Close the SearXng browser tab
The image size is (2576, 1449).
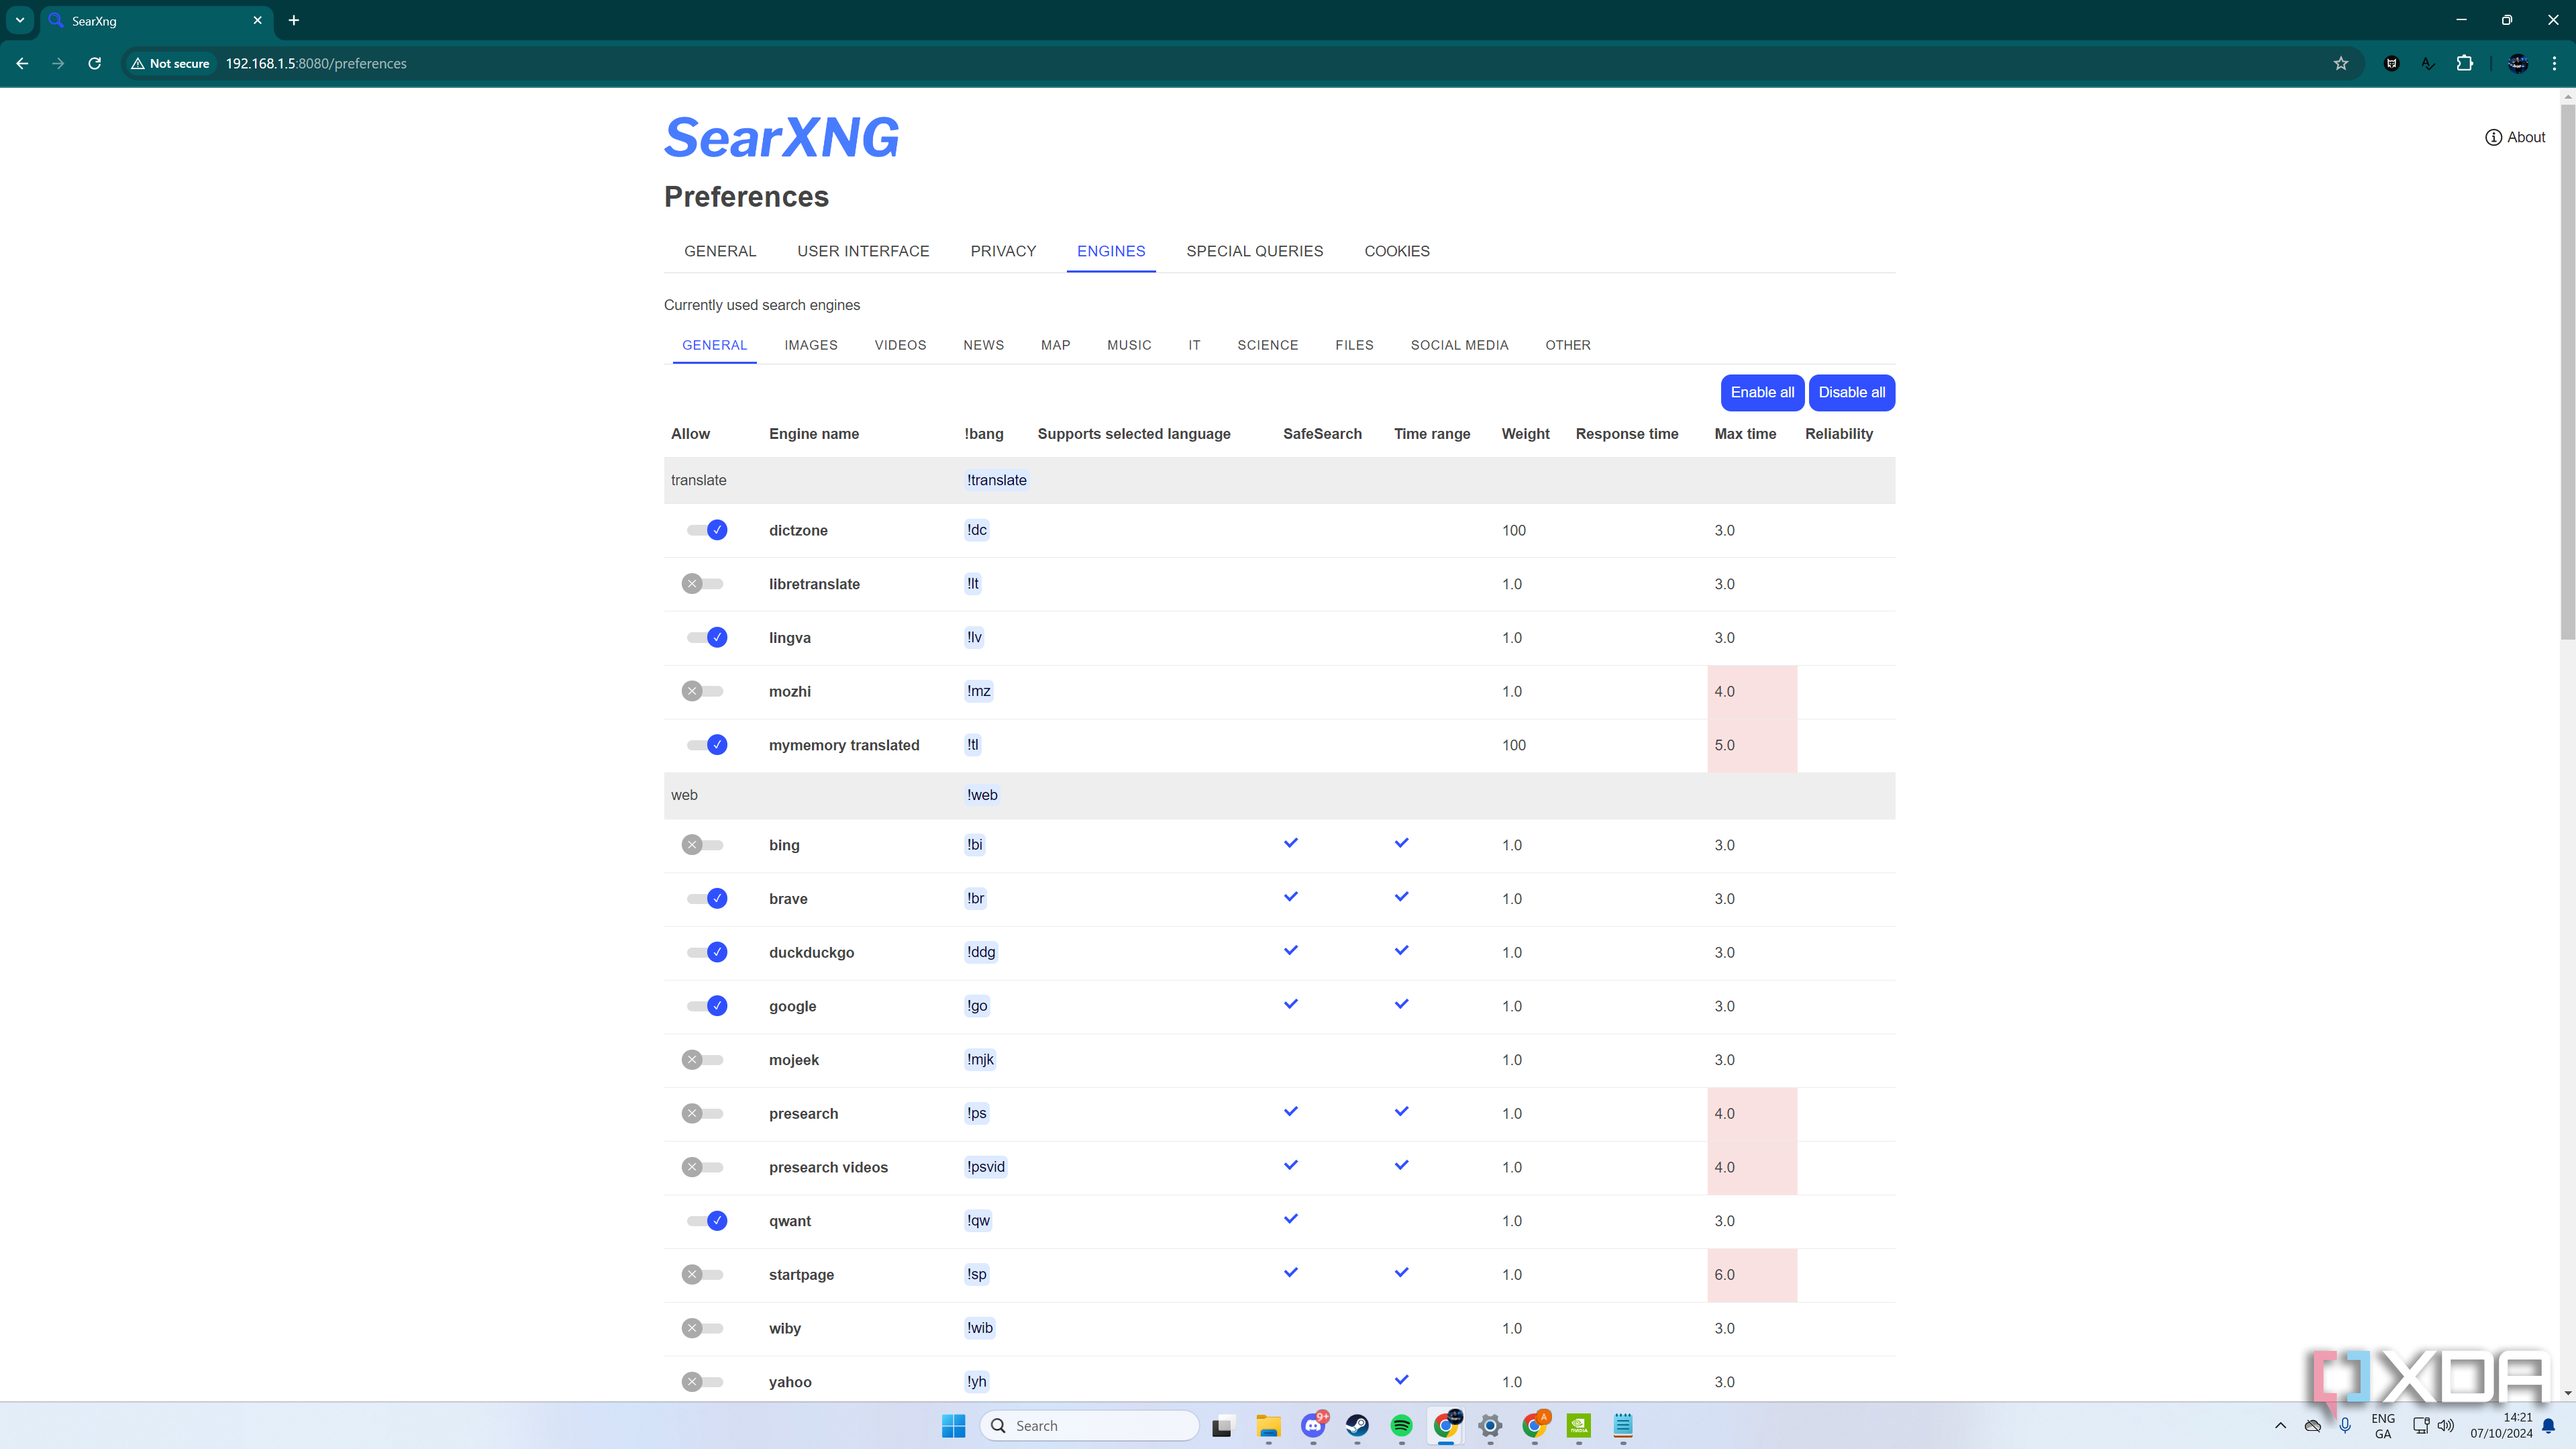(257, 20)
